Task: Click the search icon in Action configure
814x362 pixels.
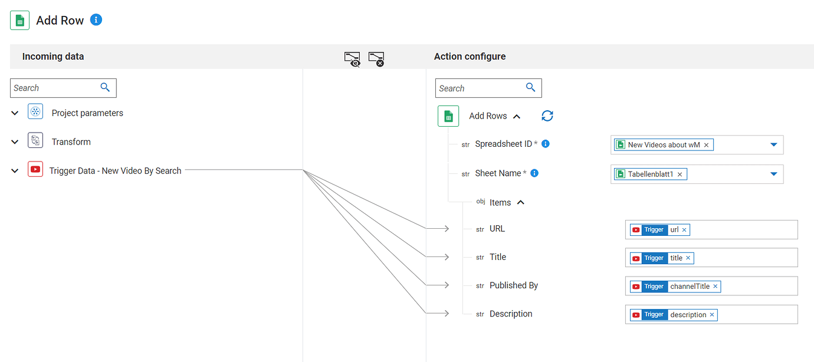Action: click(530, 88)
